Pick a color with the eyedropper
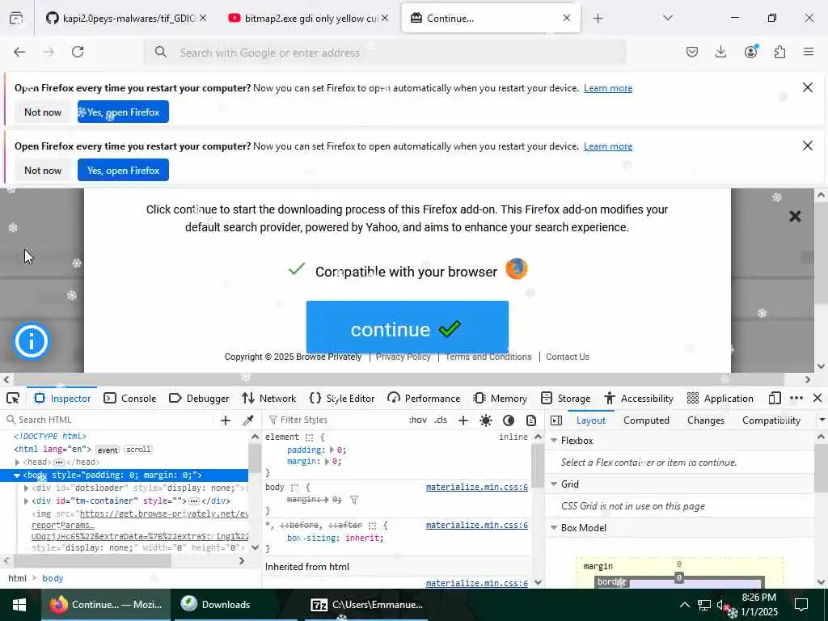 (247, 420)
